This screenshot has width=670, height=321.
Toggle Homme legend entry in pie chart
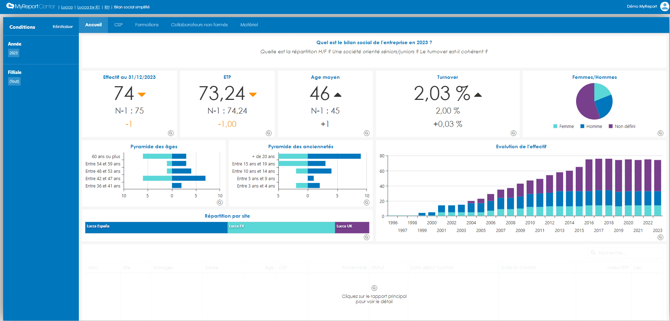(591, 127)
